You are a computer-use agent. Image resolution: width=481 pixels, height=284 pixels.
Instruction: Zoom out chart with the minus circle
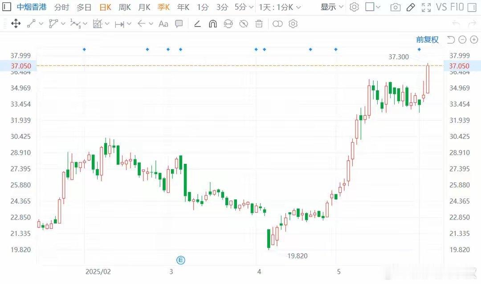tap(462, 40)
